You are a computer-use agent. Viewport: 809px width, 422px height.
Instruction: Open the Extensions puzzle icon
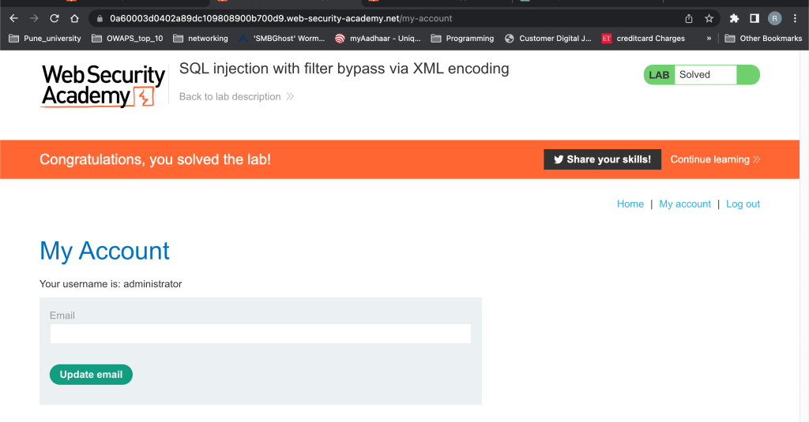734,18
